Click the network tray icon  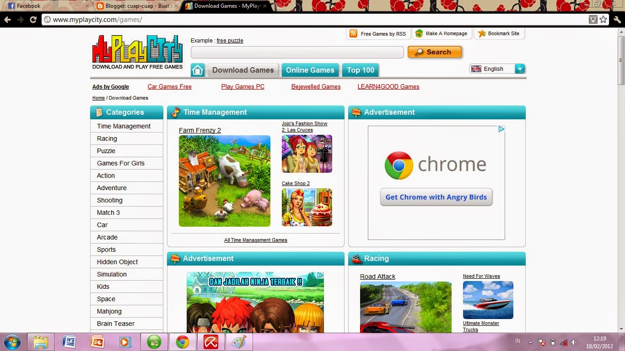[564, 342]
